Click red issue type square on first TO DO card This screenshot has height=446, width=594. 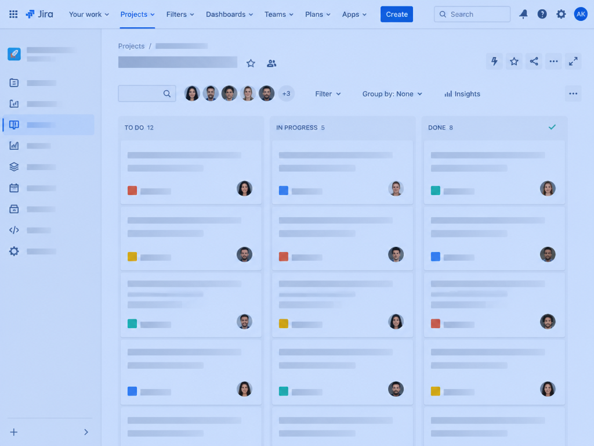[x=132, y=190]
